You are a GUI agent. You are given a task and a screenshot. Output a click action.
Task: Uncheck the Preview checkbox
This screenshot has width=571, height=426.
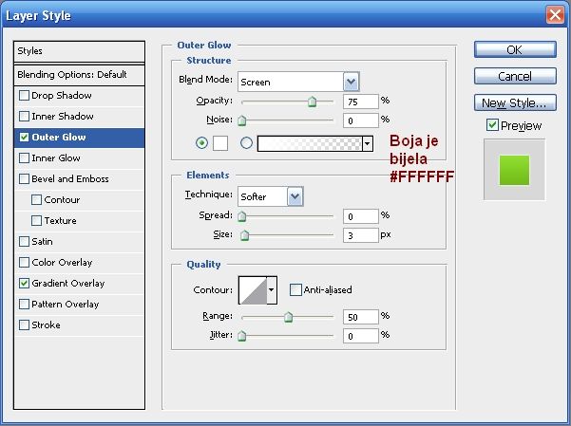click(491, 125)
